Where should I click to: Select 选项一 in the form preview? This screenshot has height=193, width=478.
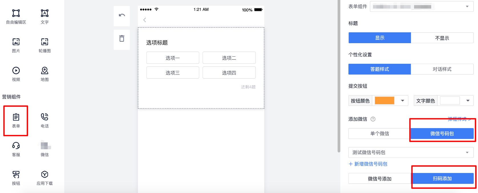click(x=173, y=58)
